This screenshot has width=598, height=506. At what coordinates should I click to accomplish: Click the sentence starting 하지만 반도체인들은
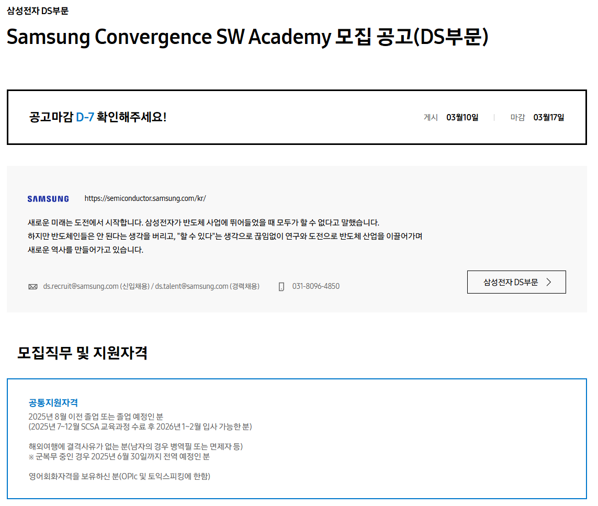[x=225, y=237]
